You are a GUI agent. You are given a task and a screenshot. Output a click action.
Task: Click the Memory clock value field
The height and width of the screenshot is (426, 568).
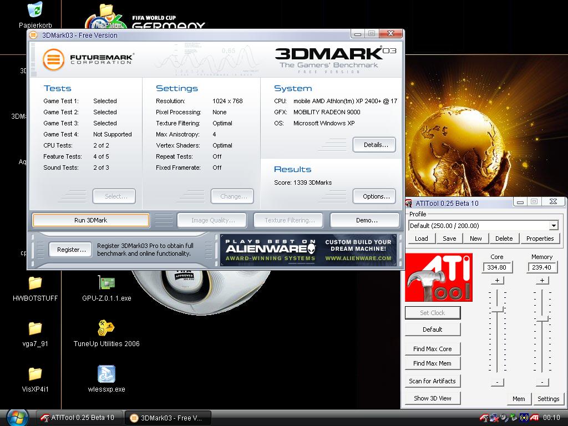(541, 267)
